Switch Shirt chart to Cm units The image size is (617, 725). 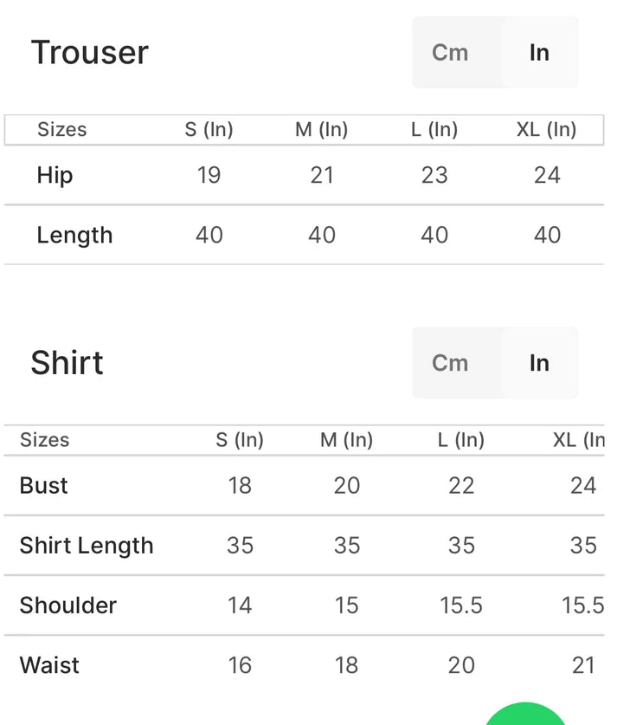click(x=450, y=363)
